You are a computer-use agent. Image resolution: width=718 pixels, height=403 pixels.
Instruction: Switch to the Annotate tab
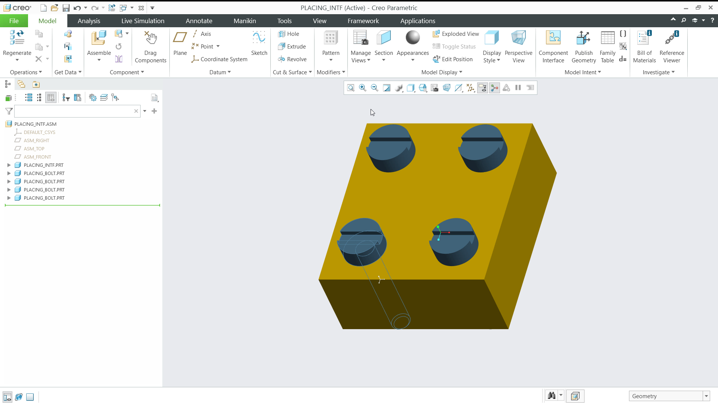(x=199, y=21)
